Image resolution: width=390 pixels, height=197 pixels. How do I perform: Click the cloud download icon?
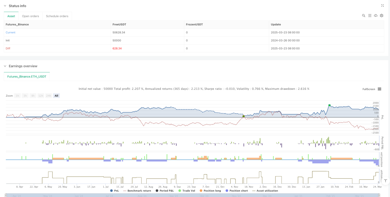pos(376,16)
